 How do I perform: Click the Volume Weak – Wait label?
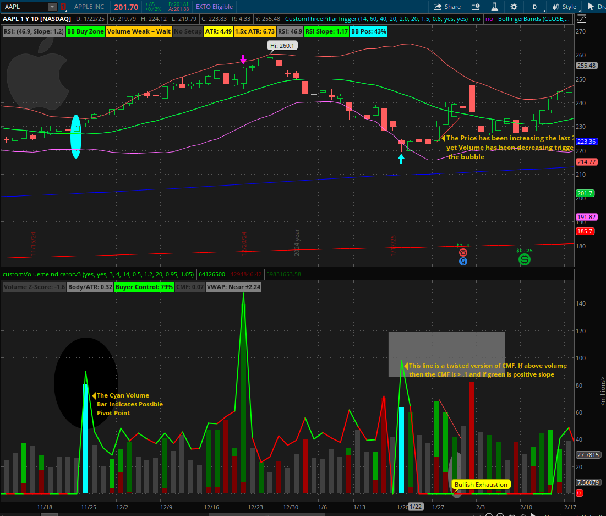click(139, 31)
